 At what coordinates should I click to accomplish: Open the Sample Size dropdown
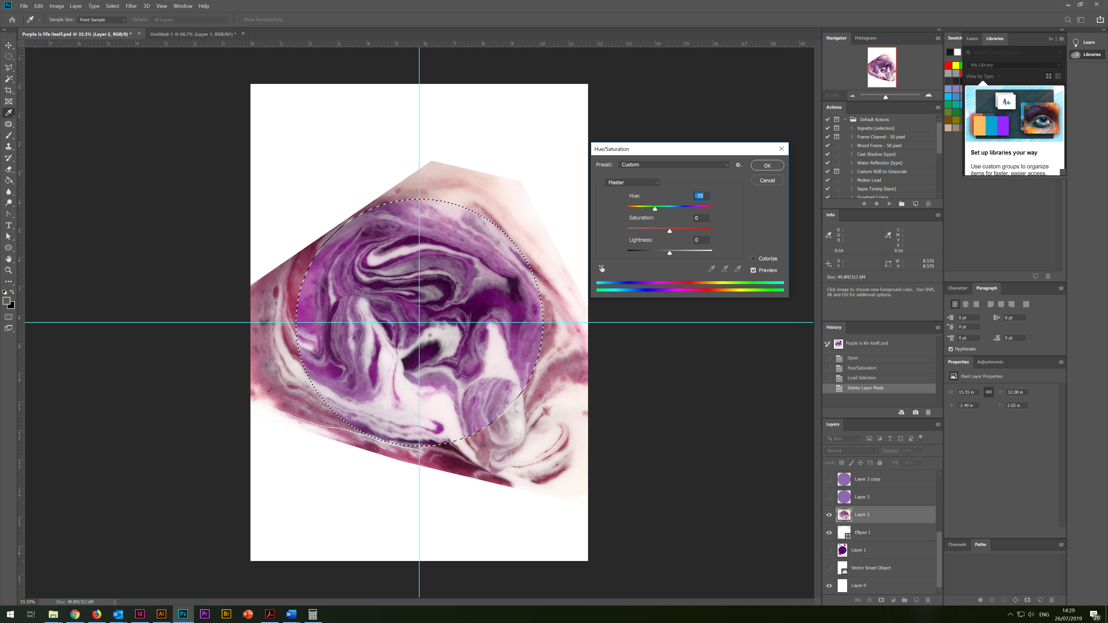[102, 20]
